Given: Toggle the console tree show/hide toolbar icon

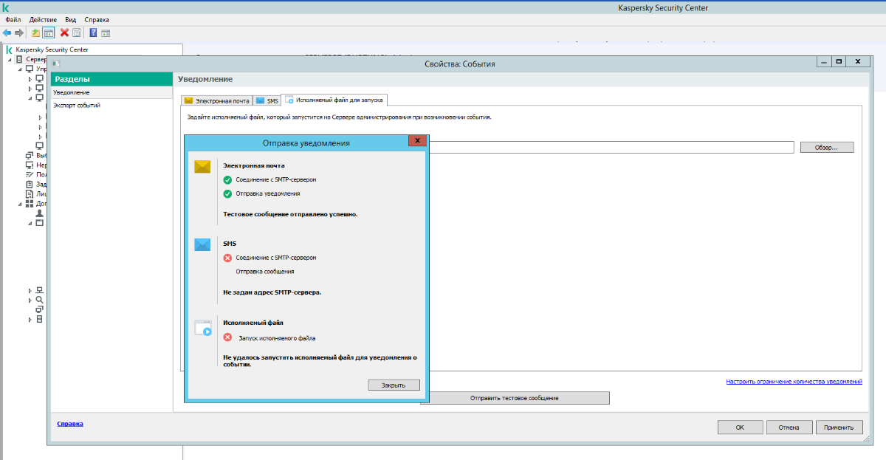Looking at the screenshot, I should coord(48,32).
